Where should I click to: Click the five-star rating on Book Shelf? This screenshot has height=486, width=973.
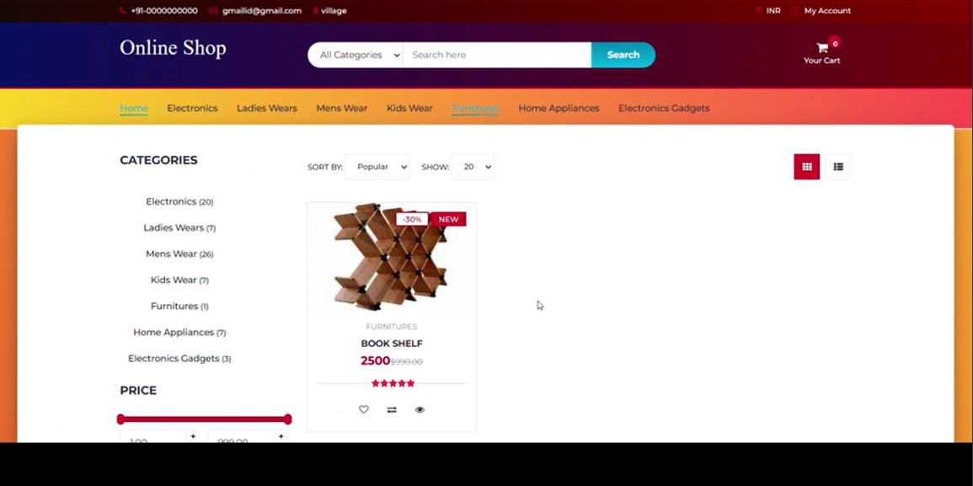pyautogui.click(x=392, y=382)
